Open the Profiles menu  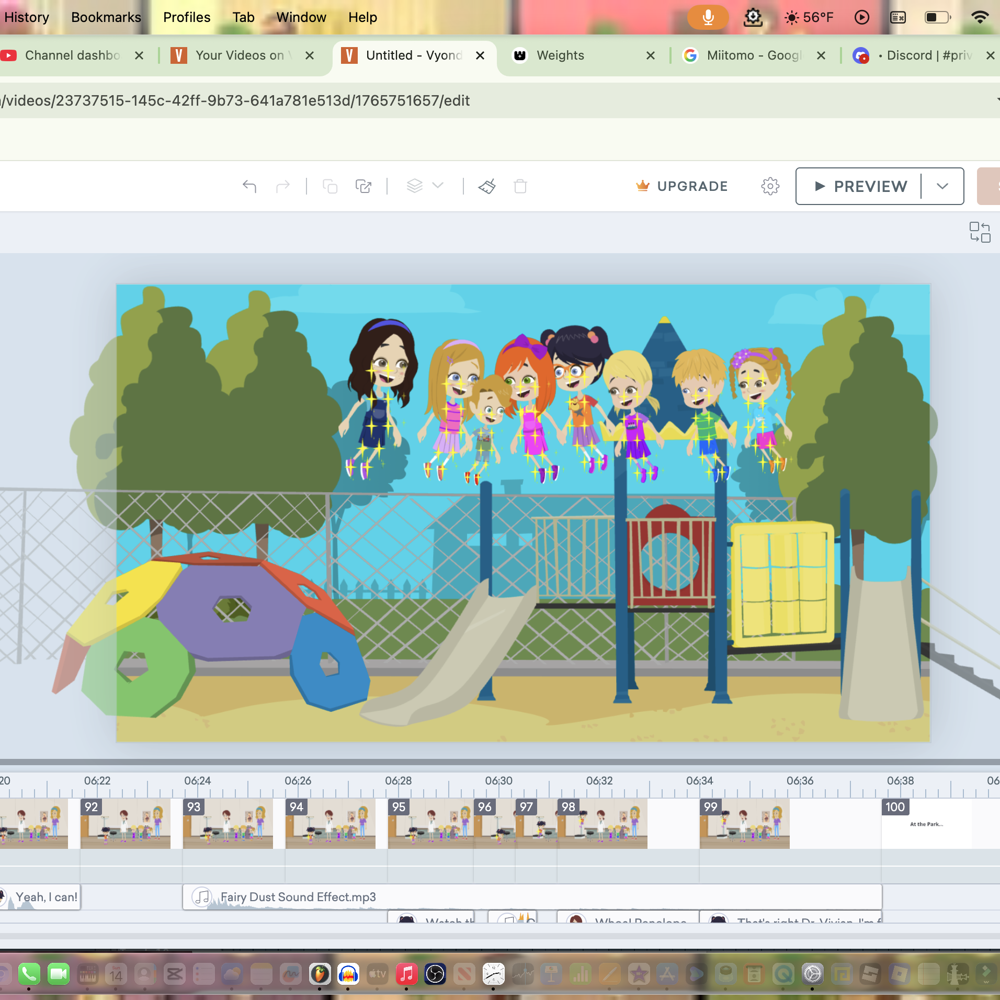[187, 17]
